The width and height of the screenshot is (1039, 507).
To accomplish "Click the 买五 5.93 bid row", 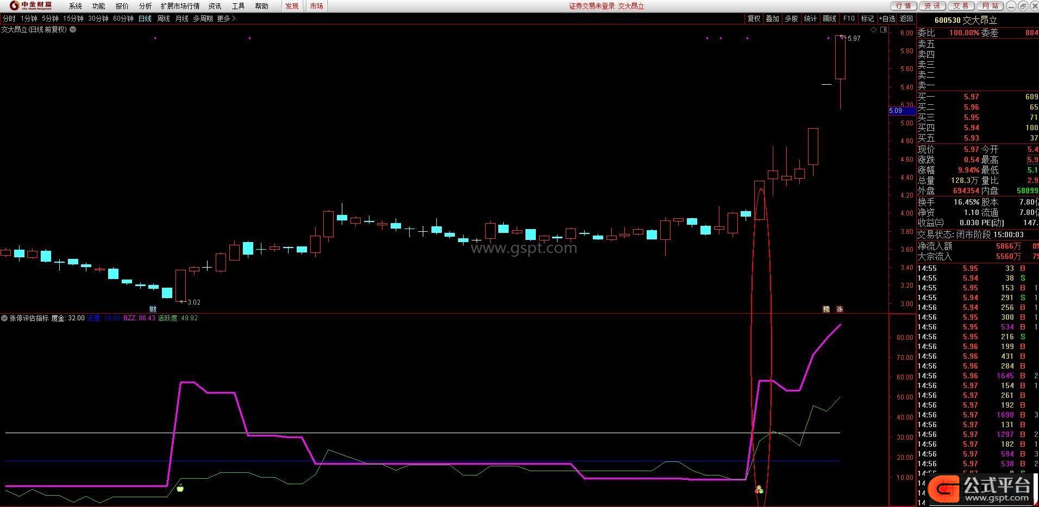I will (978, 138).
